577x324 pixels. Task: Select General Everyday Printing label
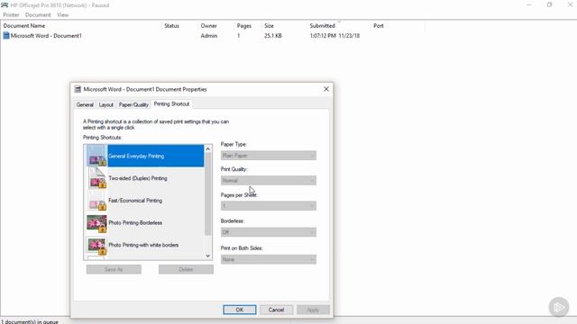pos(136,156)
